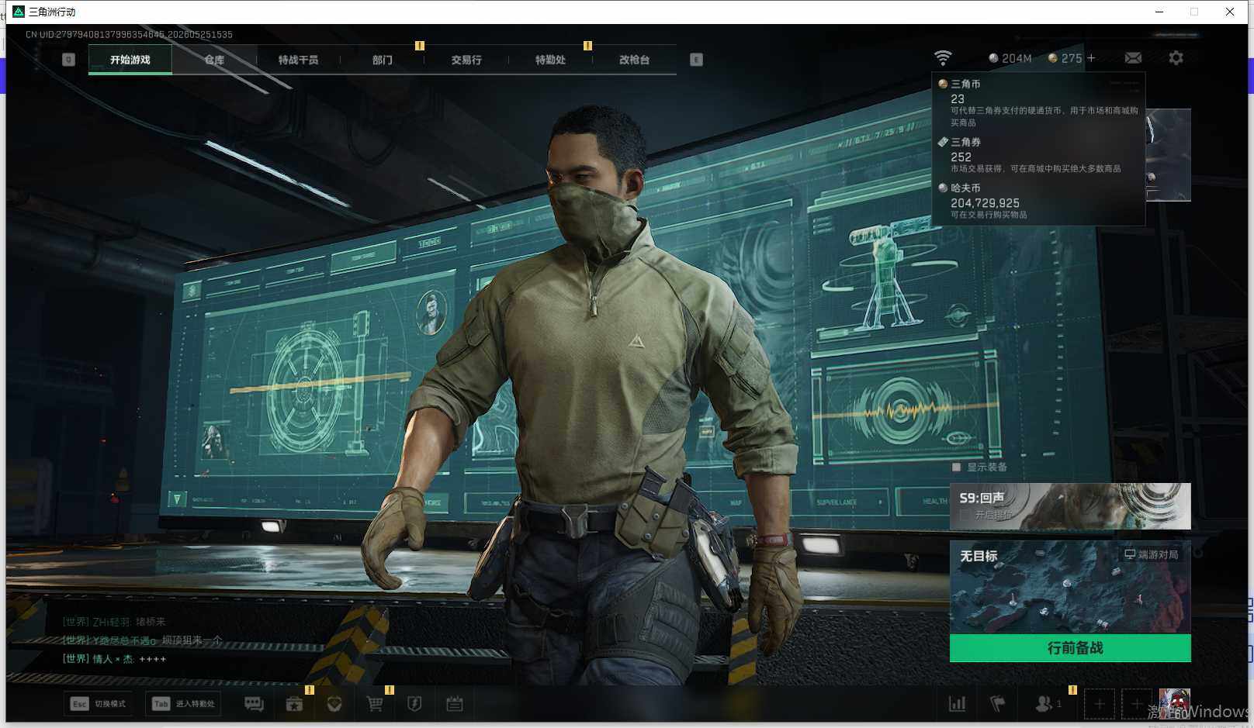The height and width of the screenshot is (728, 1254).
Task: Switch to the 部门 tab
Action: [x=382, y=60]
